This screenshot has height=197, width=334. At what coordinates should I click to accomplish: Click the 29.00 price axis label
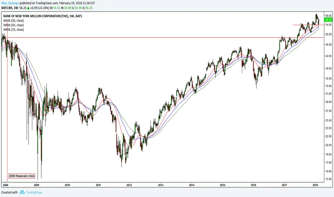[x=329, y=102]
